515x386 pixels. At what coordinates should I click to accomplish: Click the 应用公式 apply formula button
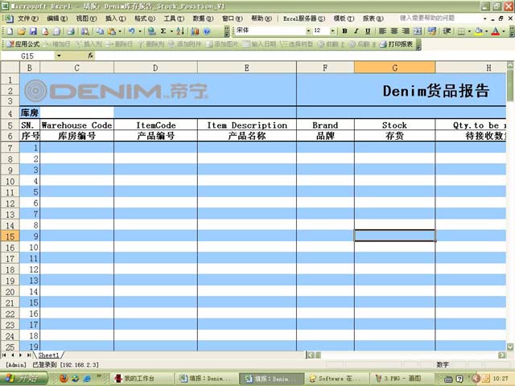(x=23, y=44)
